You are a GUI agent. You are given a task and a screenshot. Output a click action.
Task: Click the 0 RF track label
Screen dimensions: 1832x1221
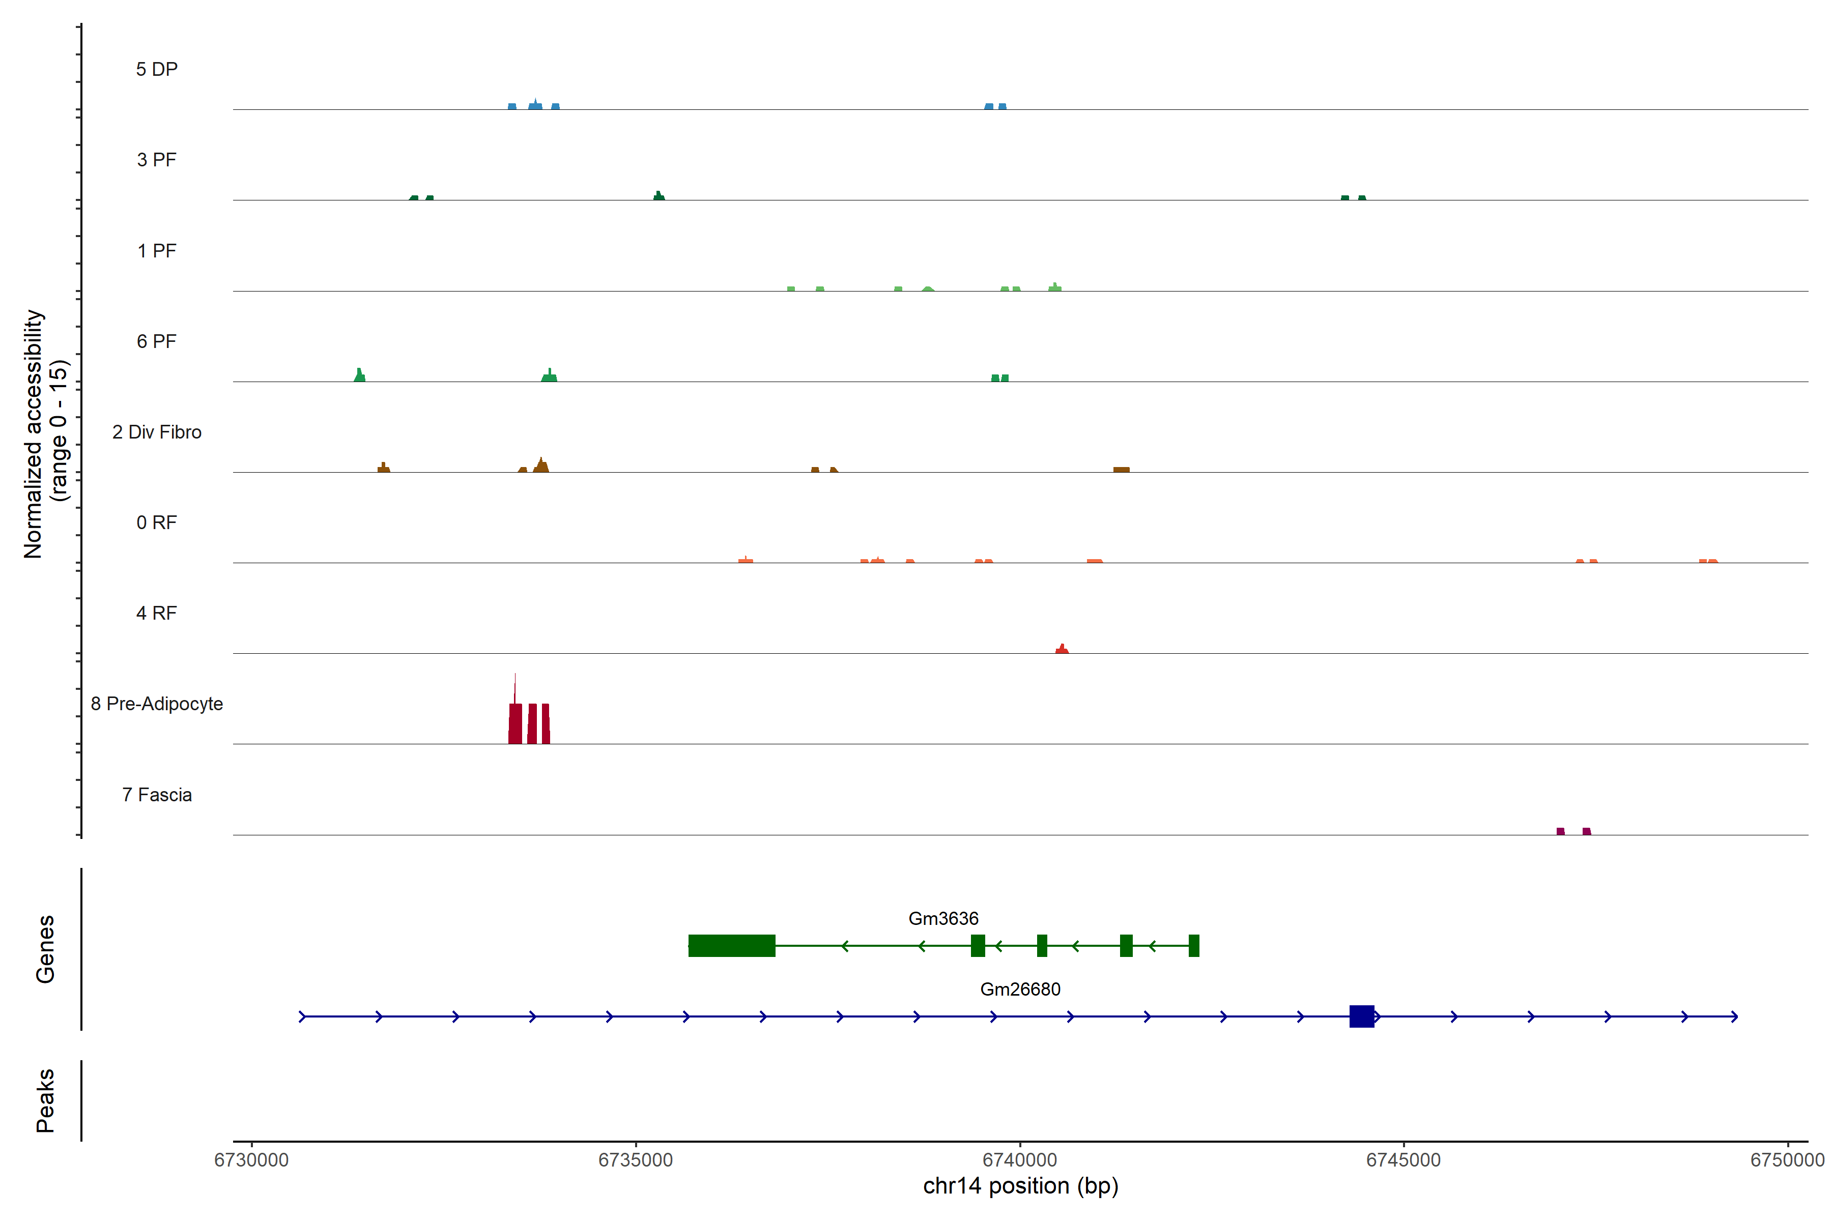157,522
